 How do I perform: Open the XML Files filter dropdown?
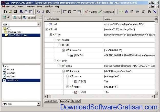(x=39, y=104)
